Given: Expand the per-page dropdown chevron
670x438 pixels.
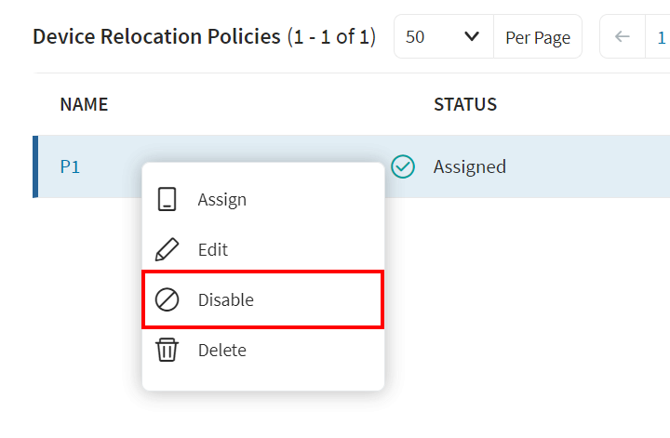Looking at the screenshot, I should (471, 37).
